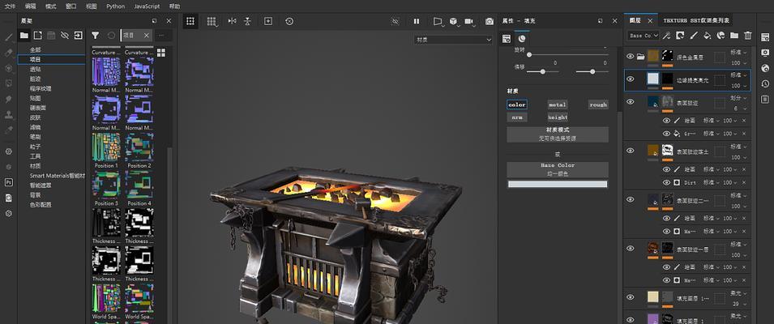Open the JavaScript menu
The height and width of the screenshot is (324, 774).
147,6
